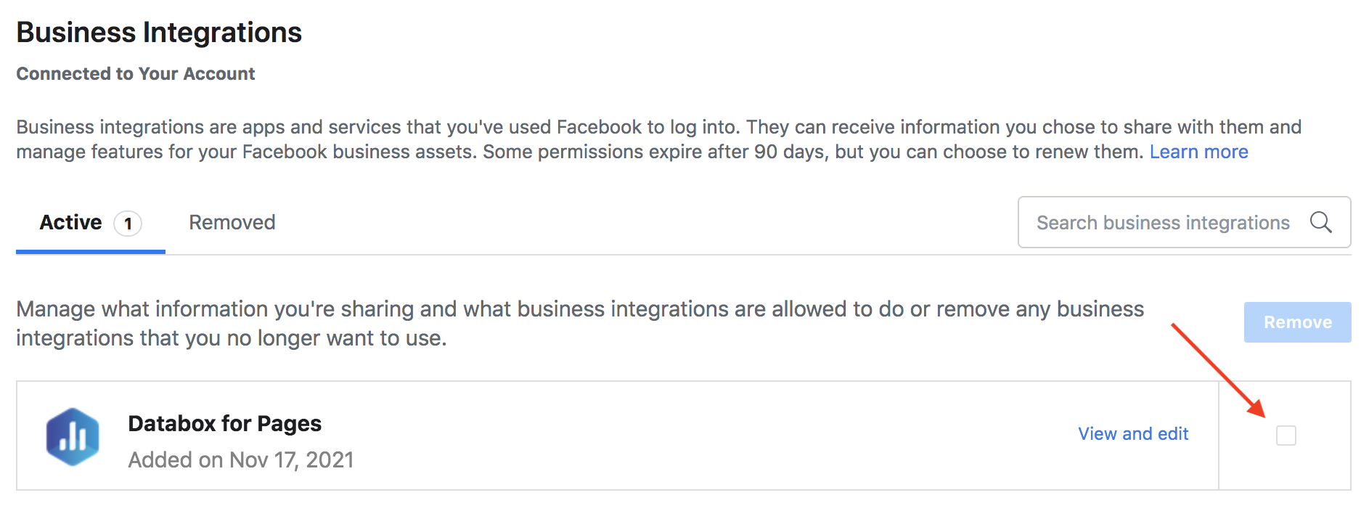1369x511 pixels.
Task: Click the horizontal divider under the tabs
Action: pos(581,255)
